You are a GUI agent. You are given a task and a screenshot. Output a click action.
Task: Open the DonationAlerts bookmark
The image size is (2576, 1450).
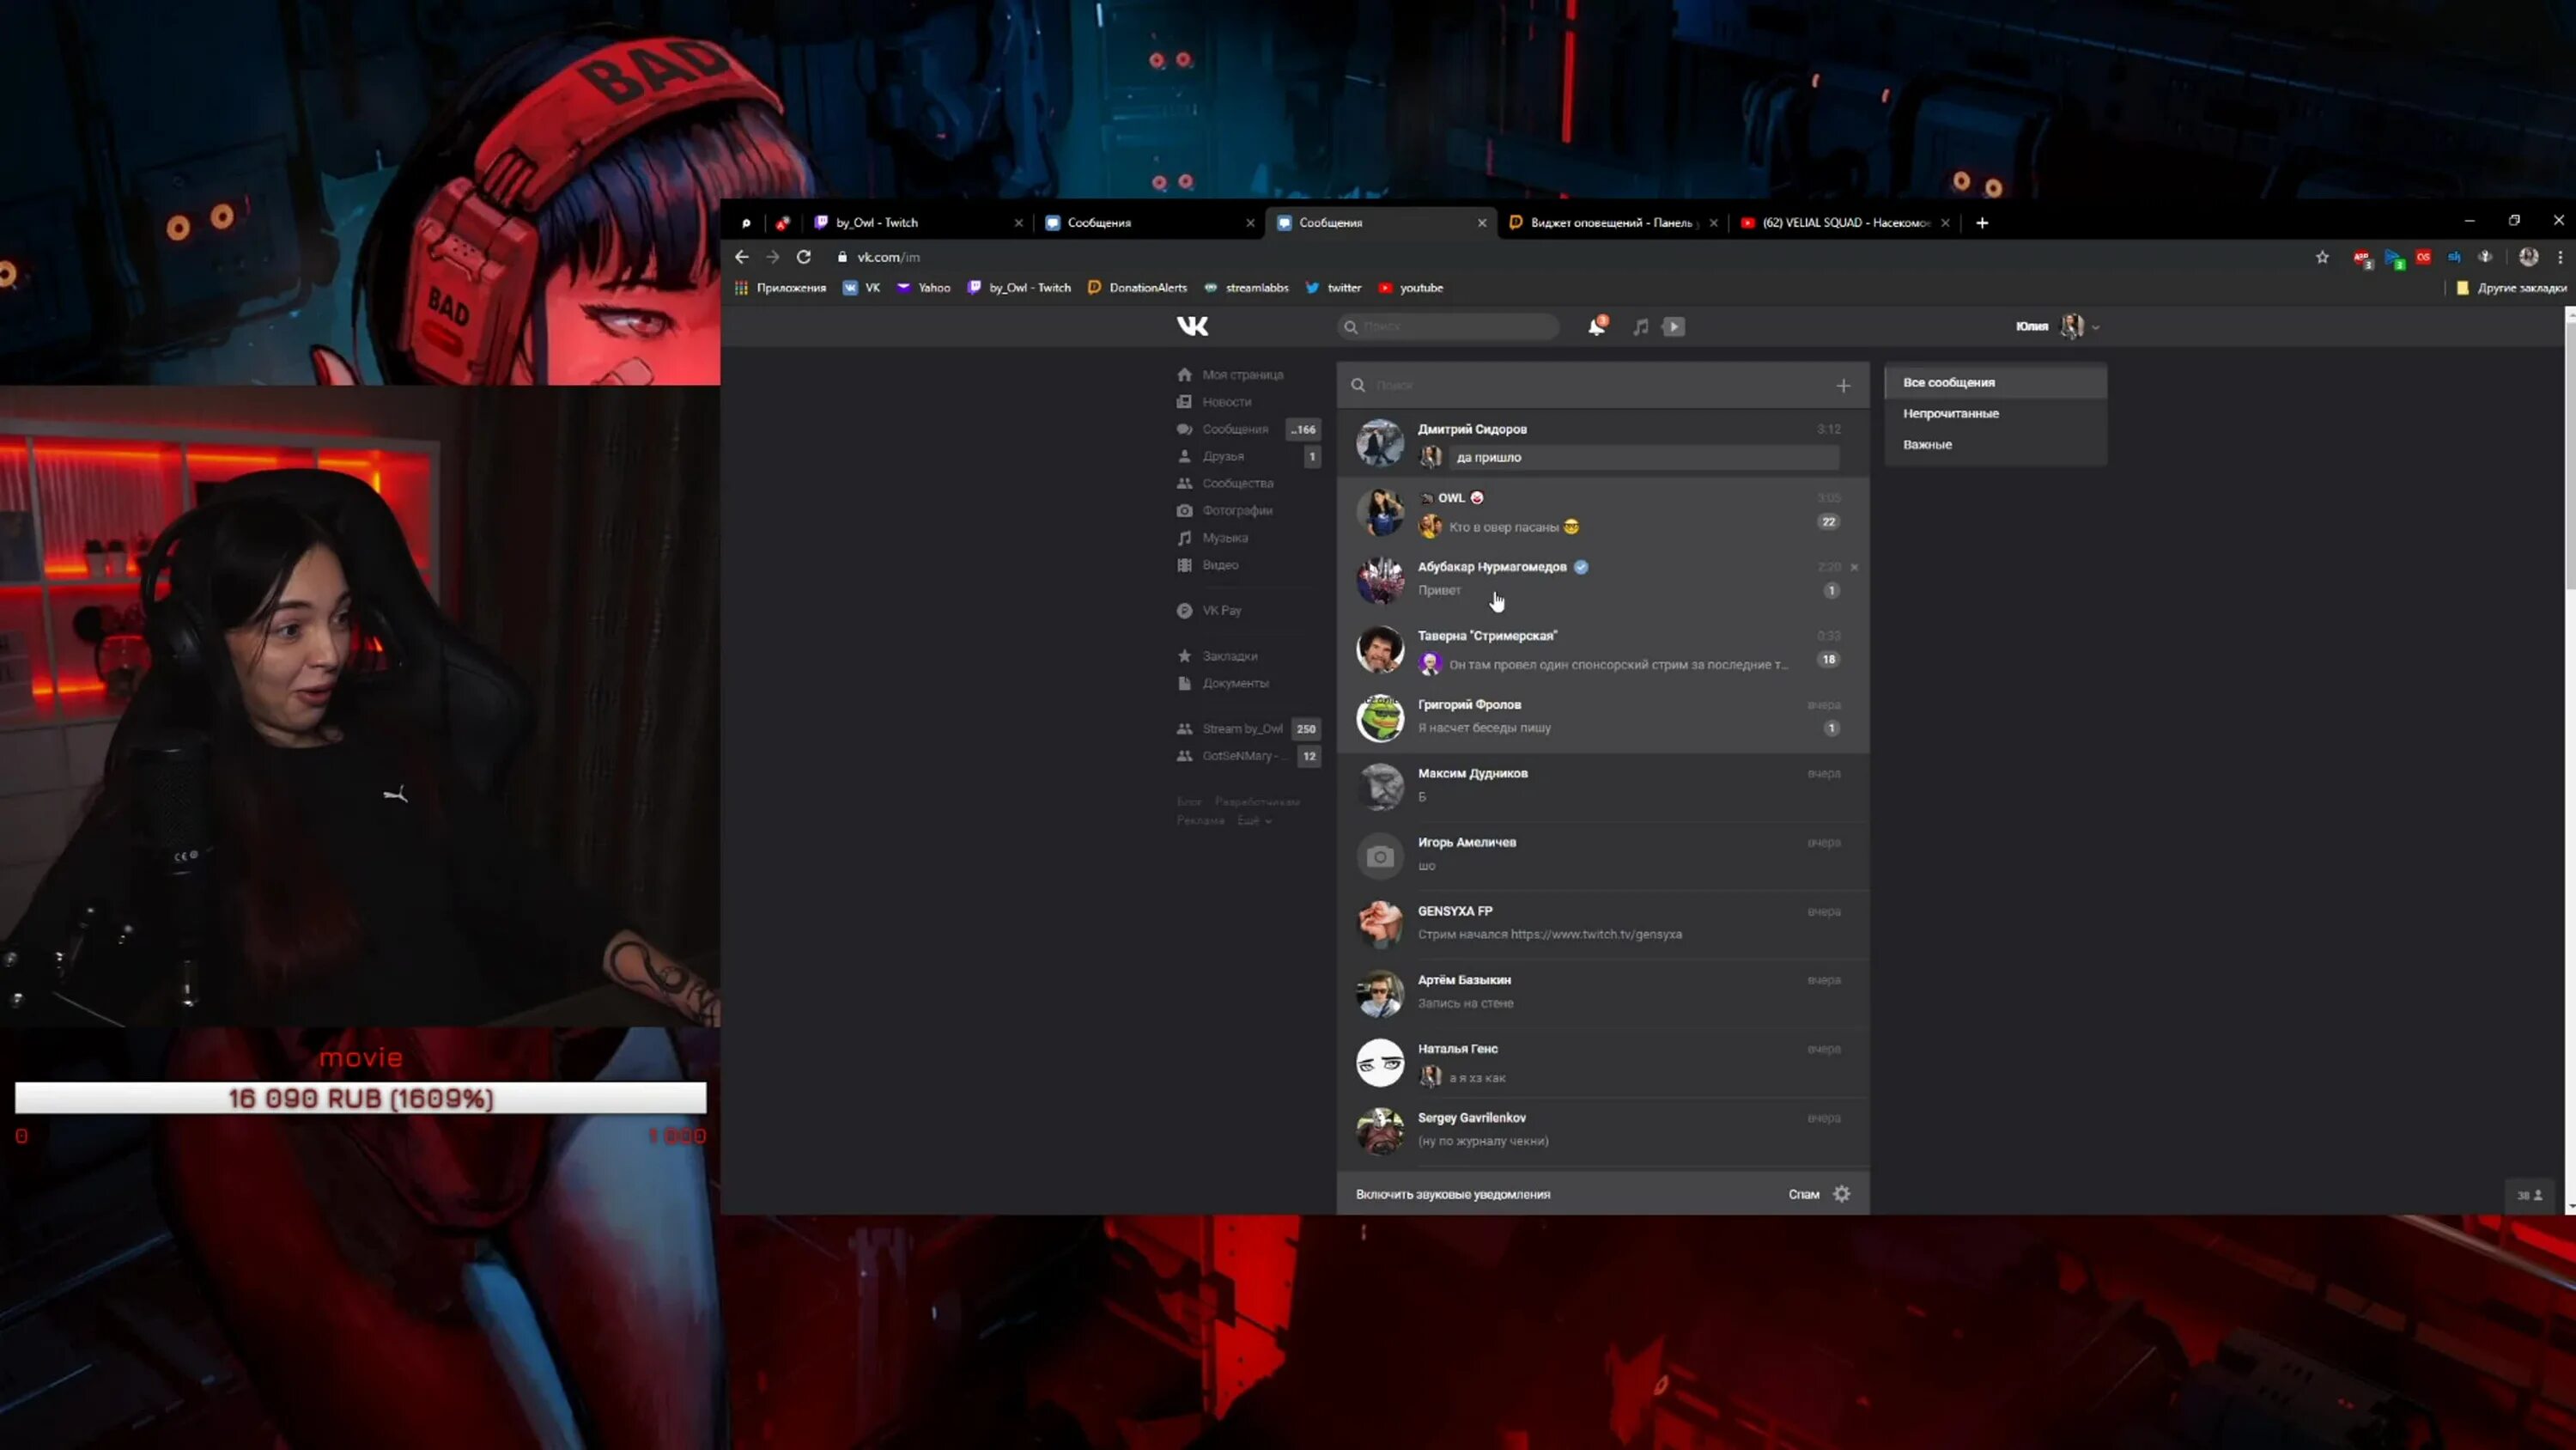click(x=1137, y=289)
